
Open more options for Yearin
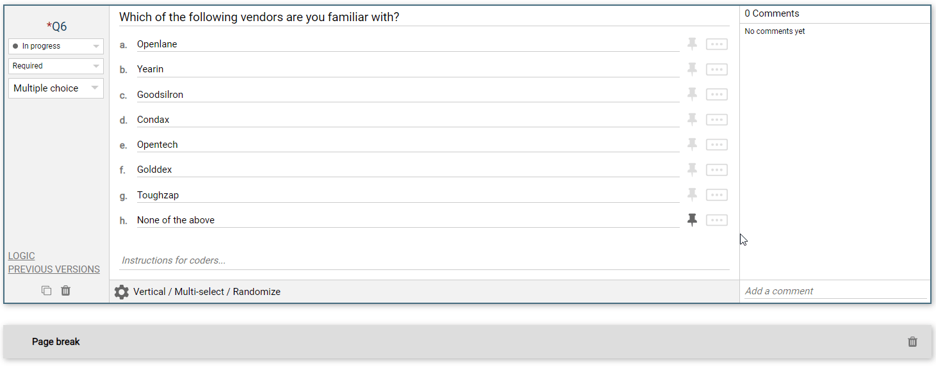(716, 69)
